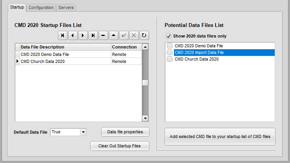The width and height of the screenshot is (290, 163).
Task: Select CMD 2020 Import Data File list entry
Action: [224, 52]
